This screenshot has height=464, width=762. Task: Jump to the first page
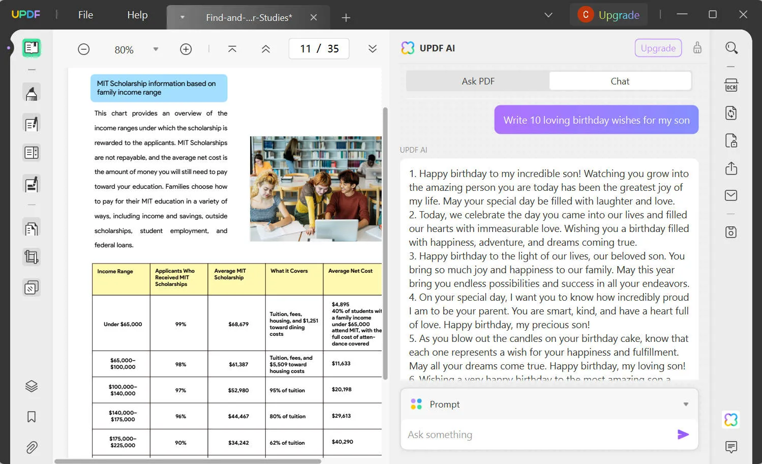coord(232,49)
